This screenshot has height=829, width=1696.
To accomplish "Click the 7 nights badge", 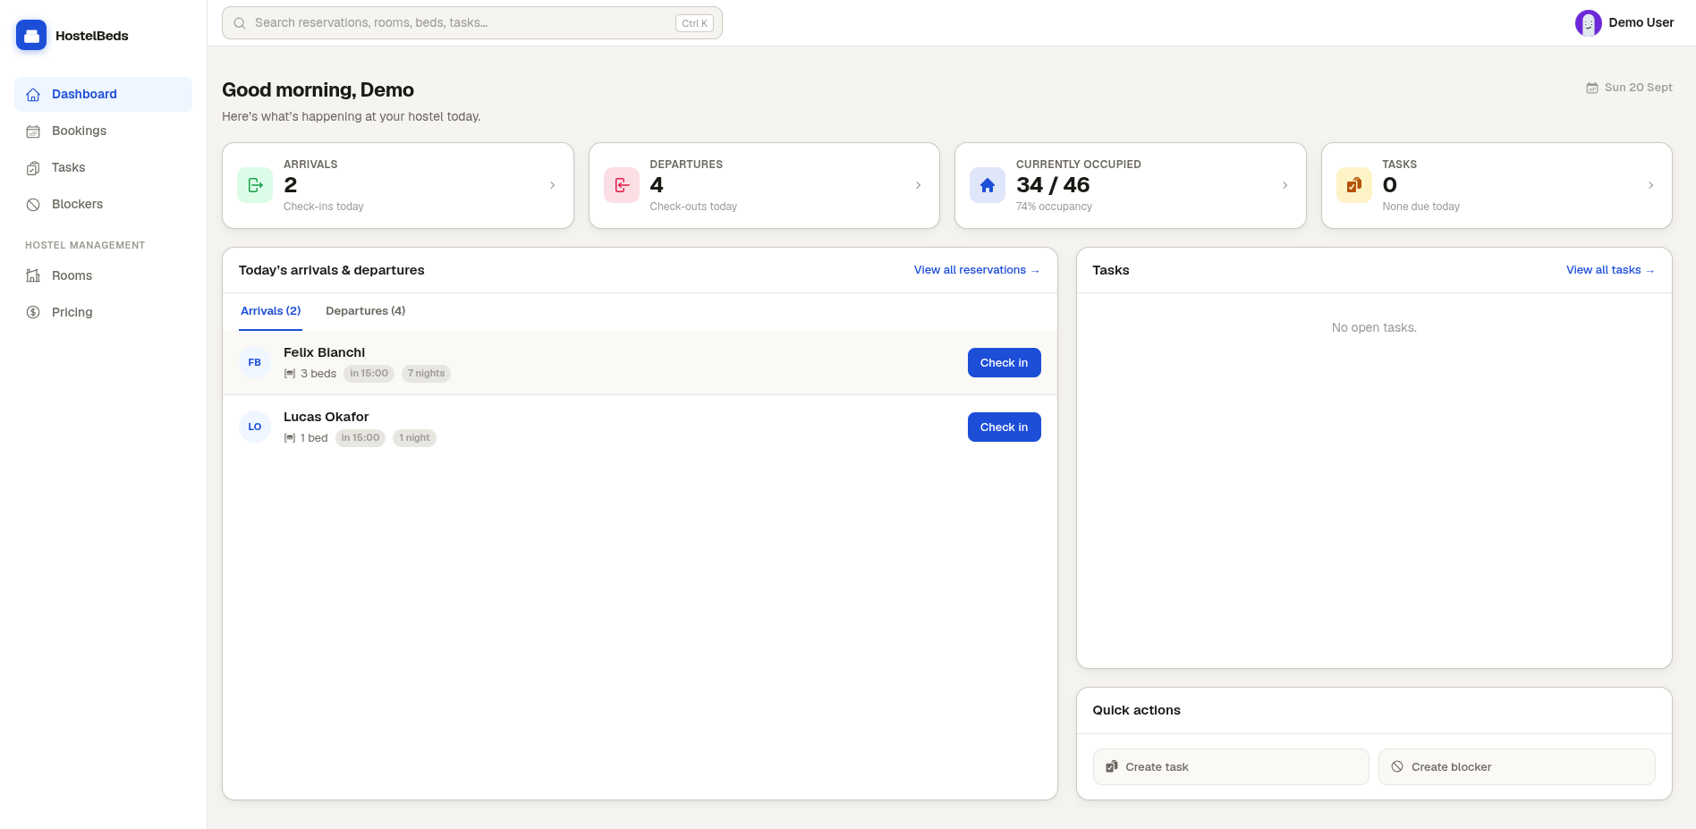I will [426, 374].
